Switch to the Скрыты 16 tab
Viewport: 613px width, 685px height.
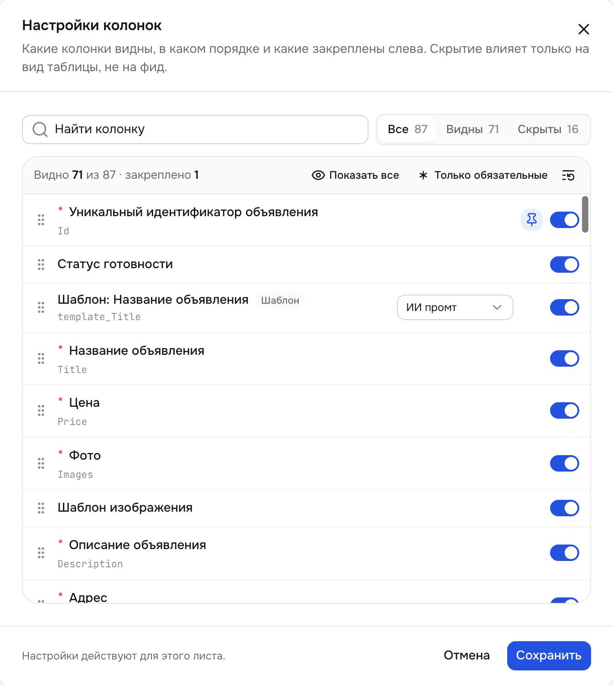point(548,130)
